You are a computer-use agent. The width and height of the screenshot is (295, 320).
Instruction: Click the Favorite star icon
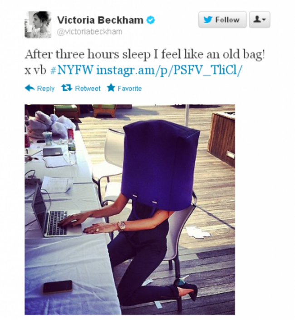pos(111,88)
